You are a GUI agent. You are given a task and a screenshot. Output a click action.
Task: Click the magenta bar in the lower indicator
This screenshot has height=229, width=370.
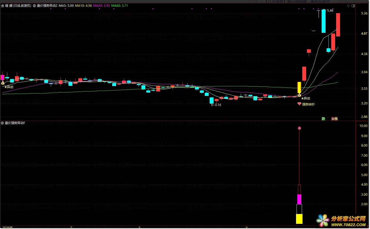point(299,200)
